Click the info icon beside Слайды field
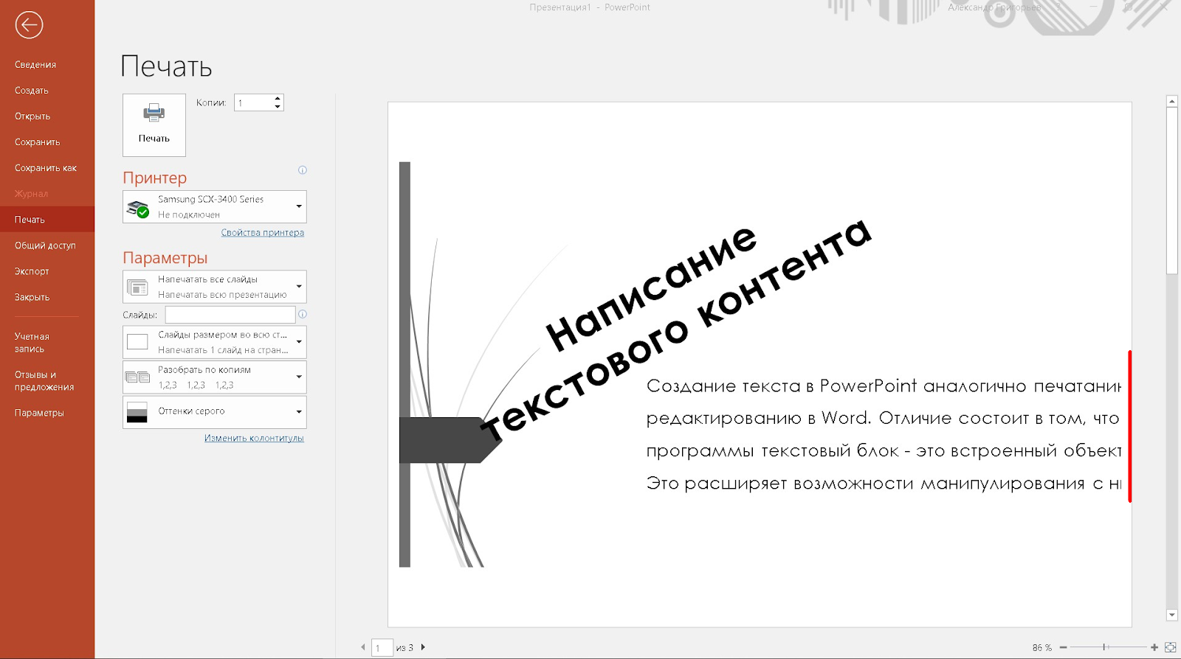This screenshot has width=1181, height=659. (302, 314)
